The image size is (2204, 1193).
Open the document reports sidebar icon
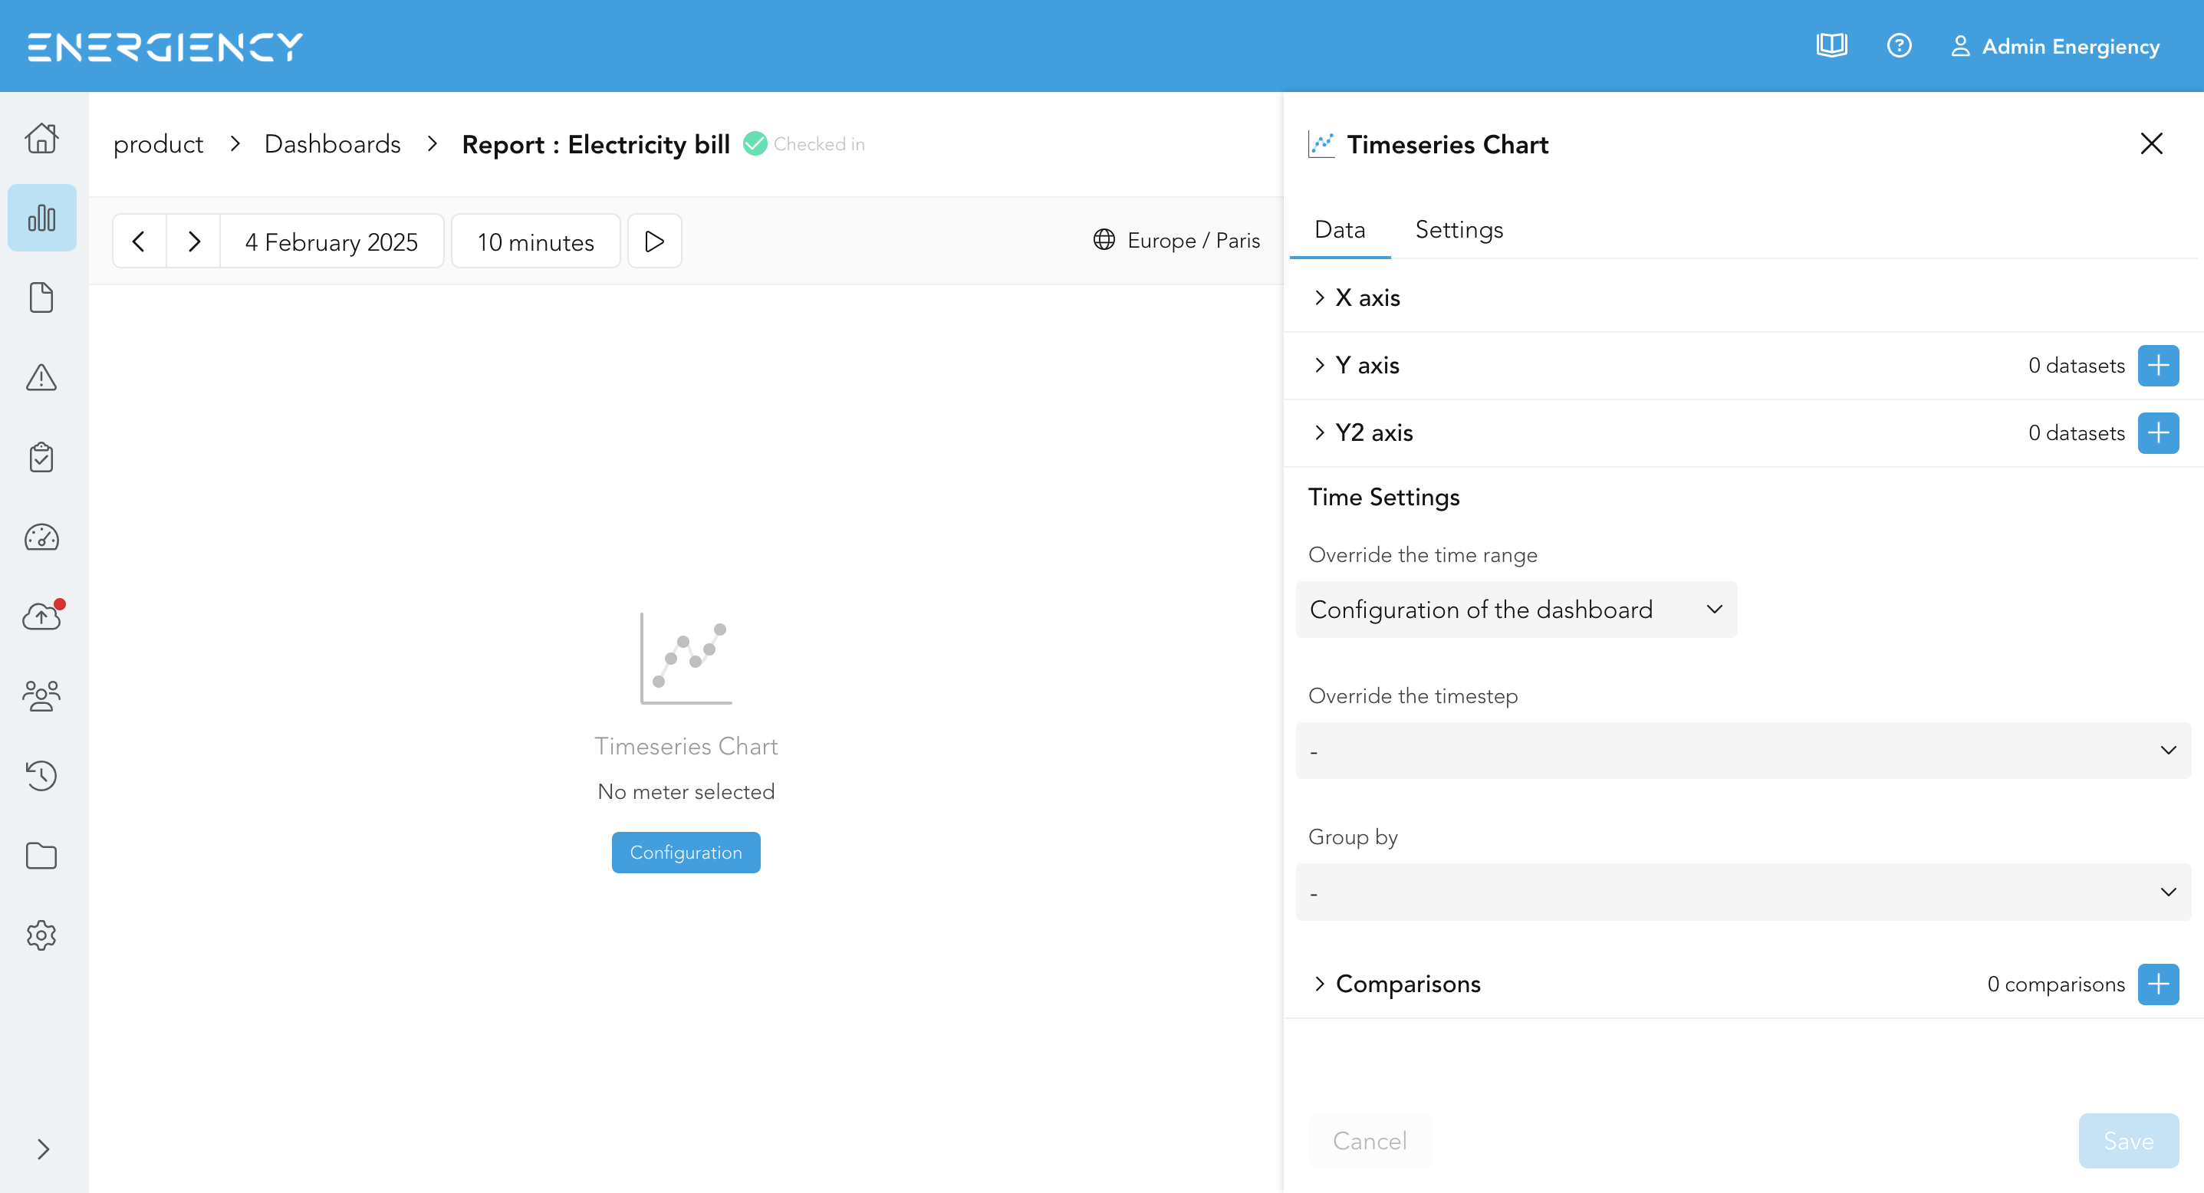(41, 297)
